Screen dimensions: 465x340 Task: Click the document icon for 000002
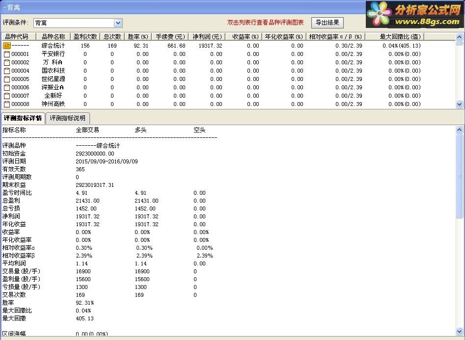pyautogui.click(x=7, y=62)
